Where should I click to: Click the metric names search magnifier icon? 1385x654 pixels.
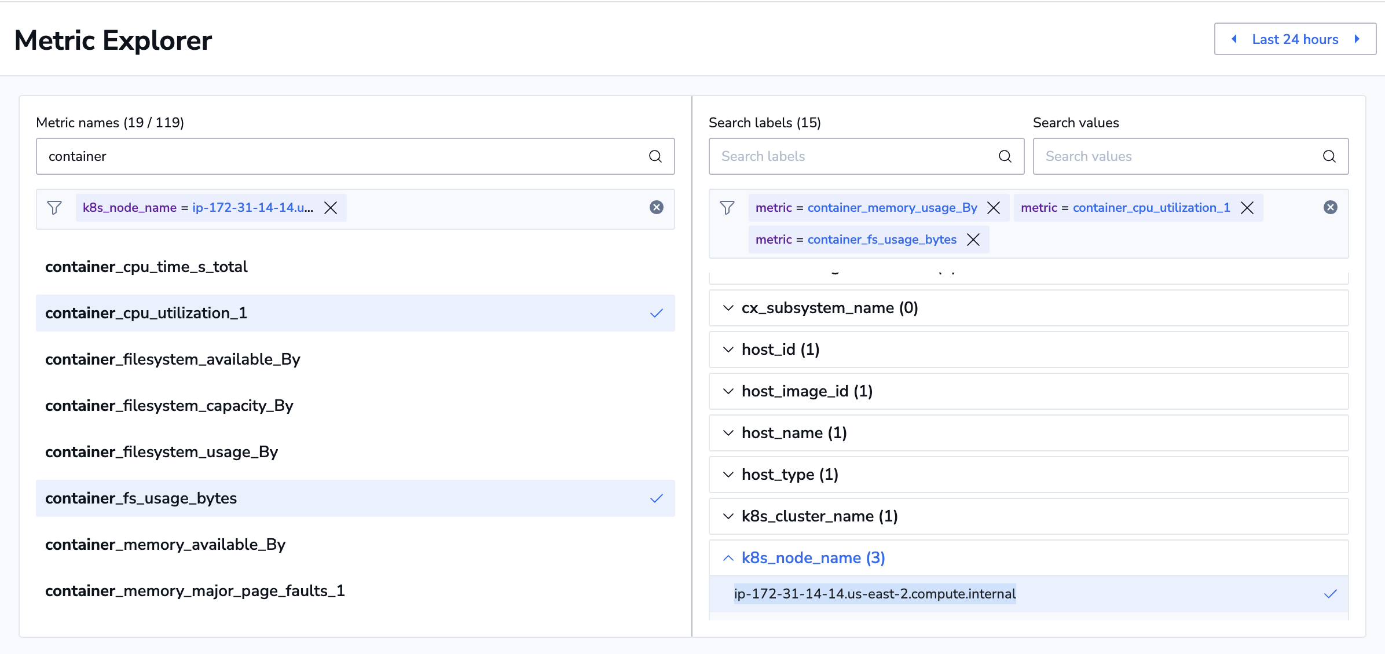pos(655,156)
